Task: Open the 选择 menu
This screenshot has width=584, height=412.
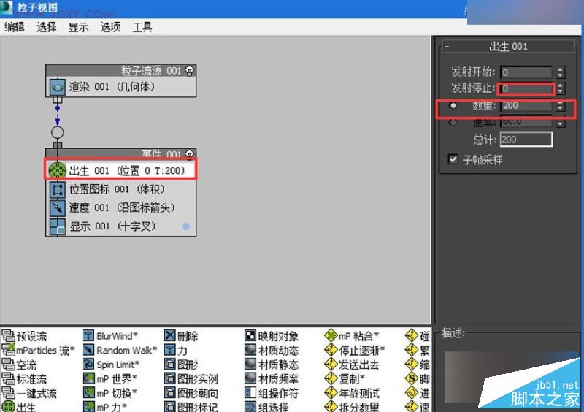Action: (46, 27)
